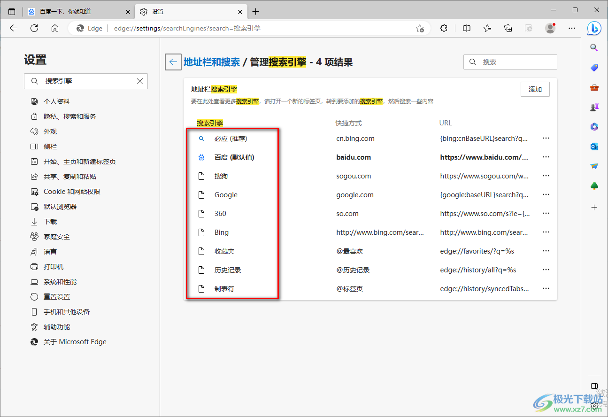
Task: Open the Extensions puzzle icon
Action: [x=444, y=28]
